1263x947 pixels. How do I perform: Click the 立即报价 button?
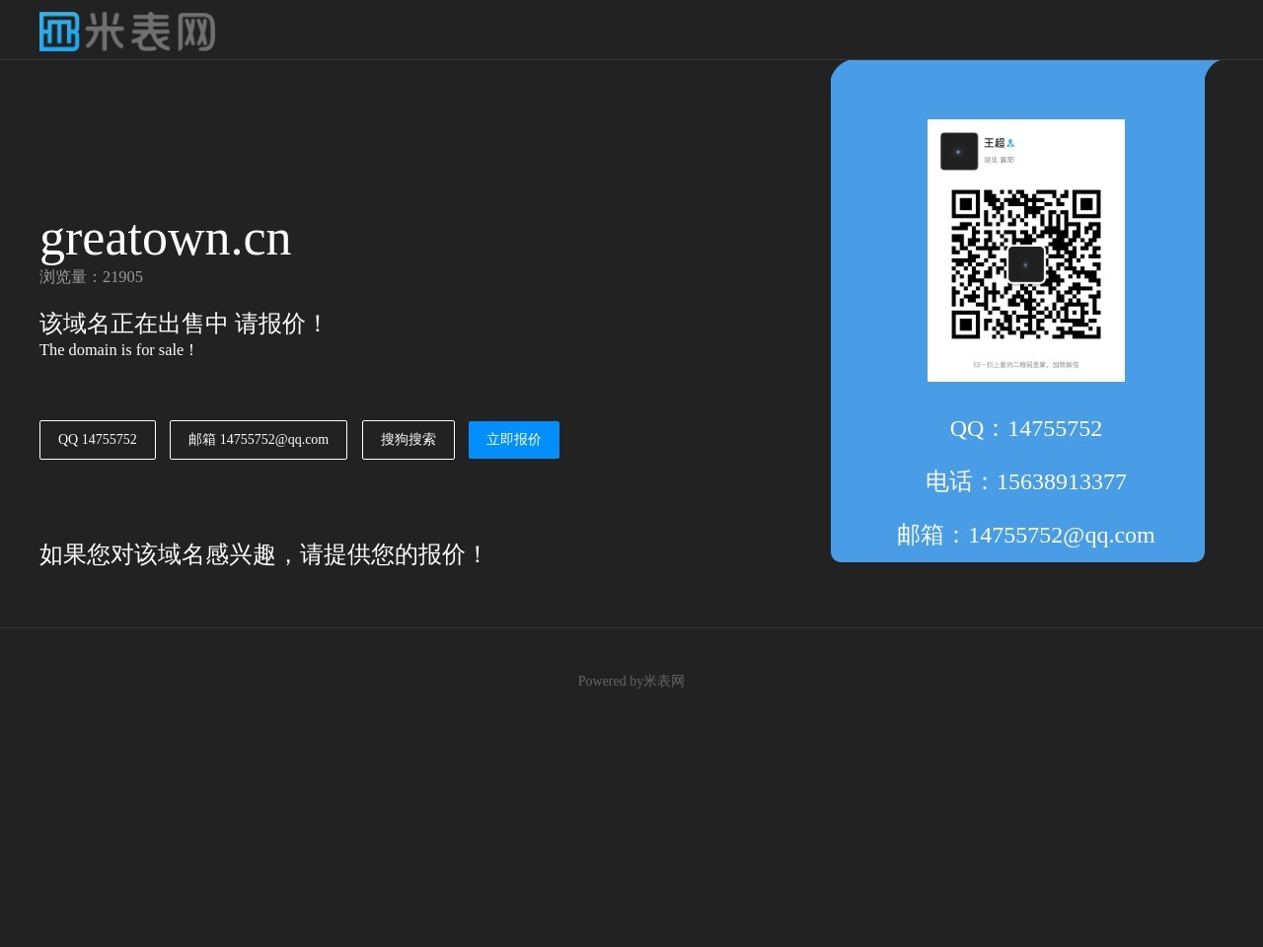pyautogui.click(x=513, y=439)
